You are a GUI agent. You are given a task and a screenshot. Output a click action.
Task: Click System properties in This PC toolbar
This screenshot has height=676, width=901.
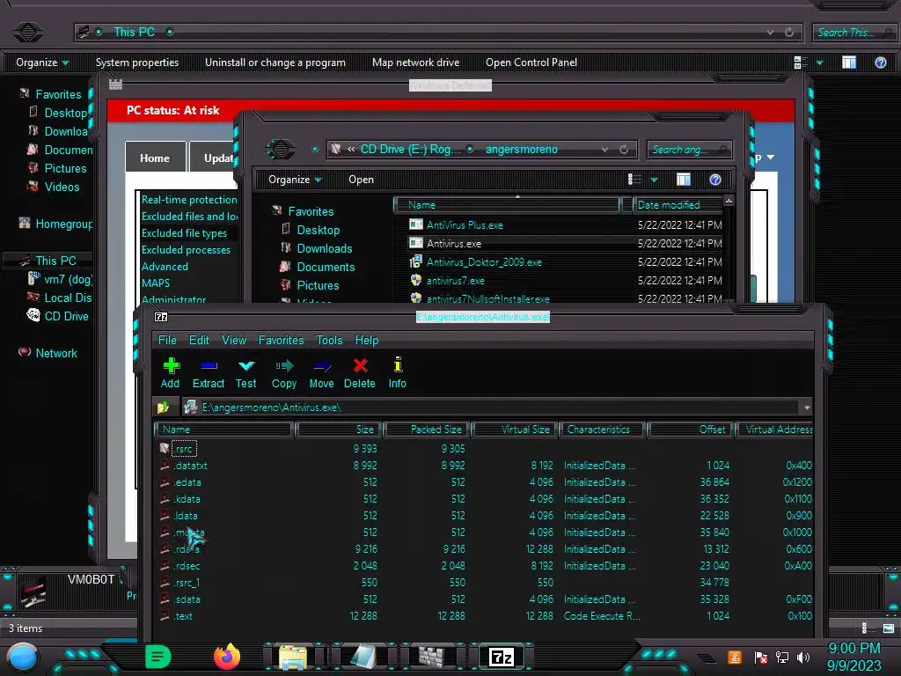click(x=136, y=62)
